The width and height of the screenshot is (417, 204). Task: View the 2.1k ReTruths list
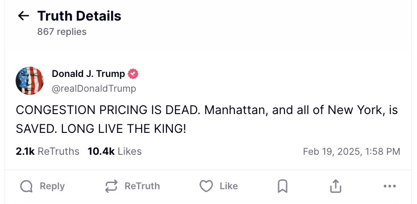(x=47, y=152)
